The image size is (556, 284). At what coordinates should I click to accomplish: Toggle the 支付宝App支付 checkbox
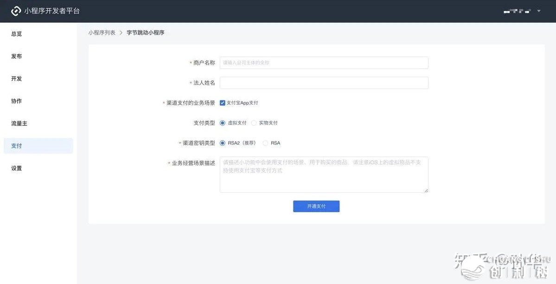[222, 103]
